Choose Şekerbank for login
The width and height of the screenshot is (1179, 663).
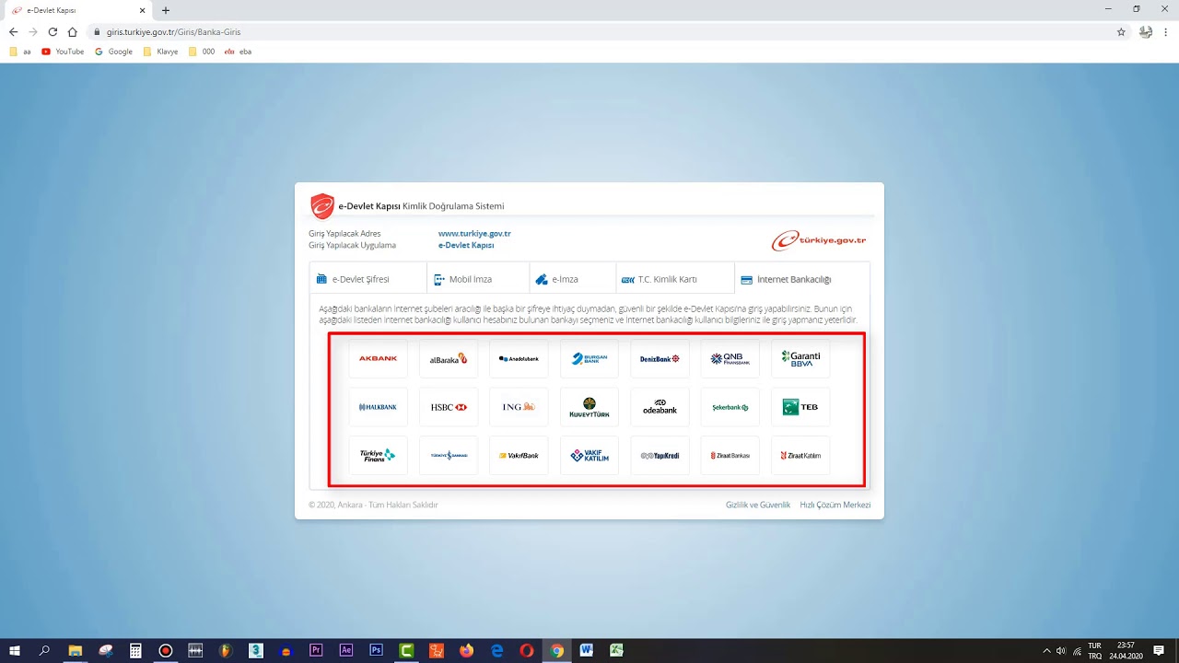pos(730,407)
